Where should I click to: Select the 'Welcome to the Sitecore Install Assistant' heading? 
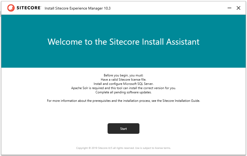click(123, 42)
